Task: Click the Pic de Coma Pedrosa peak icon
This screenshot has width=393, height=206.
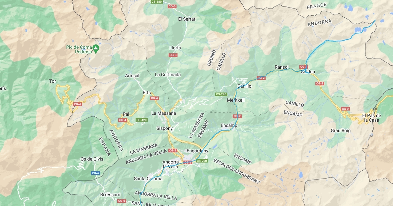Action: tap(95, 49)
